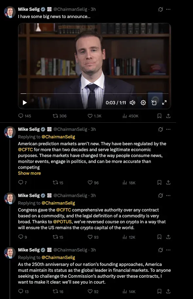Open more options on the last reply

tap(168, 249)
